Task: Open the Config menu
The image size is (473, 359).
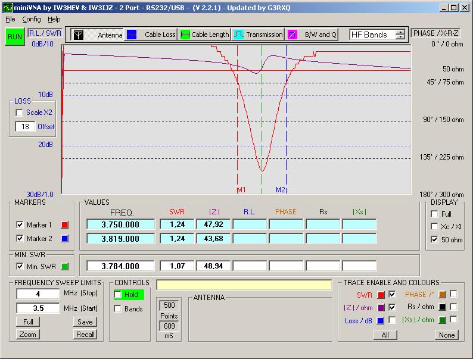Action: pyautogui.click(x=31, y=19)
